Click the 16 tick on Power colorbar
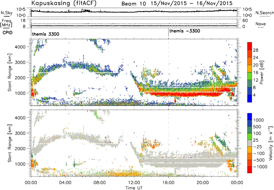Screen dimensions: 274x190 pyautogui.click(x=256, y=73)
